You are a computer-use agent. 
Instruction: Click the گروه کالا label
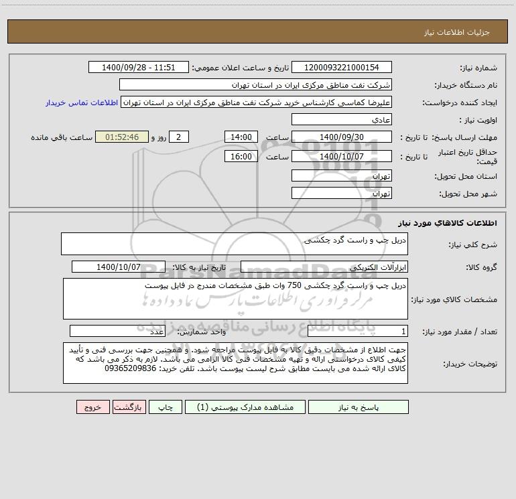[481, 267]
